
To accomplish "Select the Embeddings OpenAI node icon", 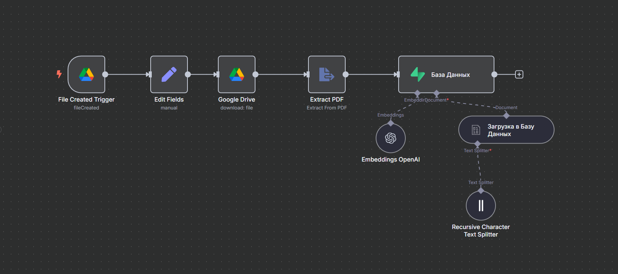I will coord(391,138).
